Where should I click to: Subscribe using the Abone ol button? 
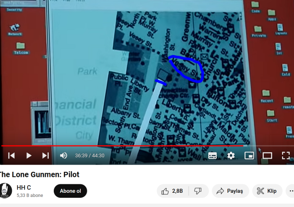[x=70, y=191]
